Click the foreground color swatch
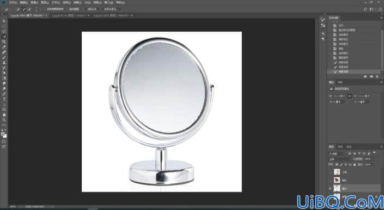 [3, 134]
